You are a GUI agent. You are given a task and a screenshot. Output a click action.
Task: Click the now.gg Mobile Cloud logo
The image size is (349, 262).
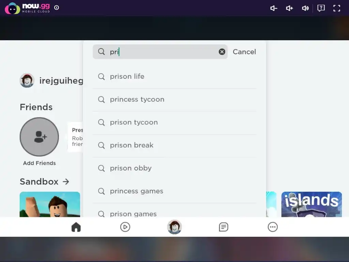point(27,8)
